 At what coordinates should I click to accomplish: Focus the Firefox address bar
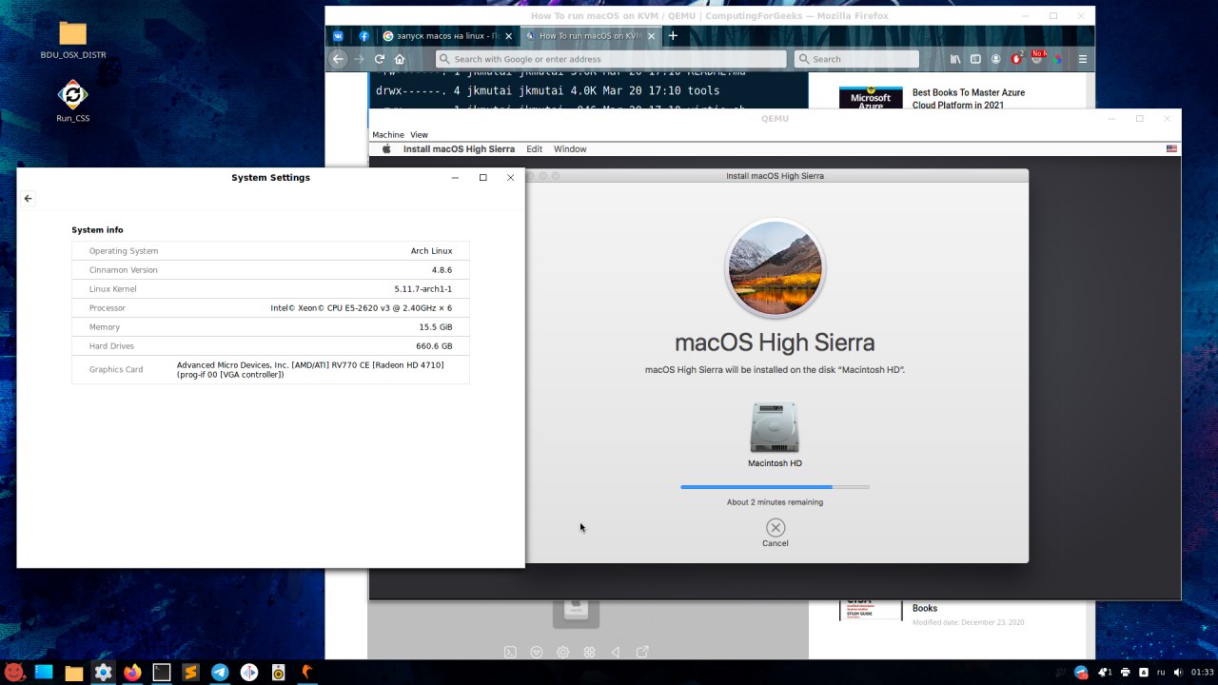click(611, 59)
